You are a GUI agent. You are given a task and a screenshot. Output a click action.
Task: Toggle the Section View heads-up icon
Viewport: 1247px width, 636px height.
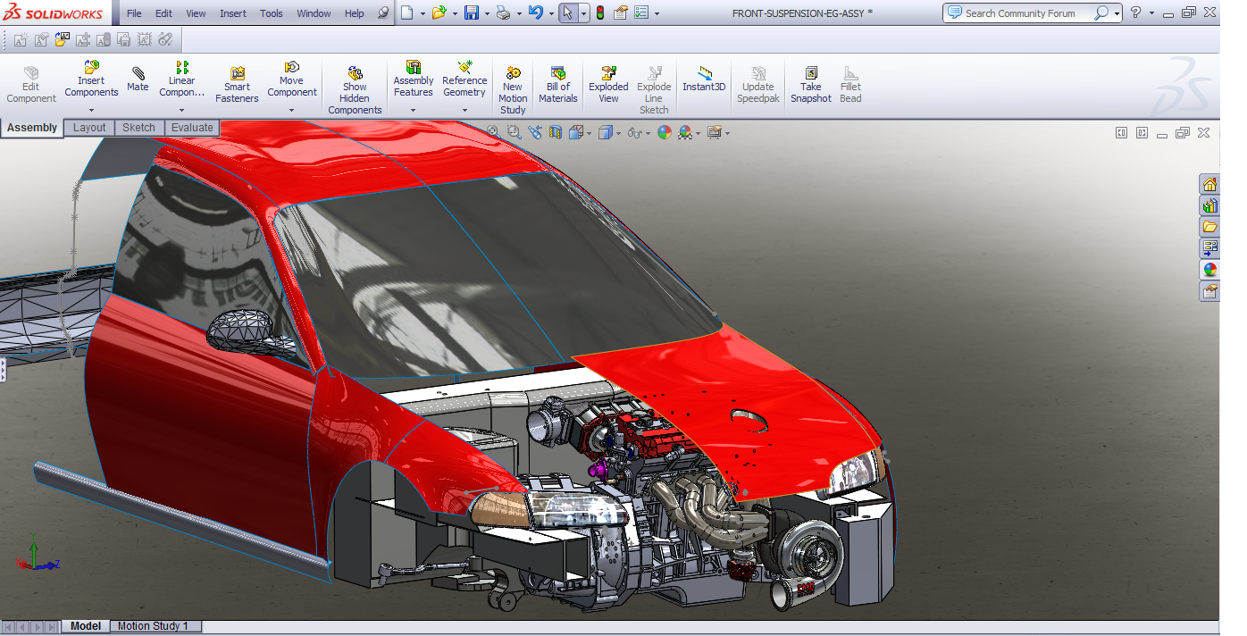tap(556, 132)
